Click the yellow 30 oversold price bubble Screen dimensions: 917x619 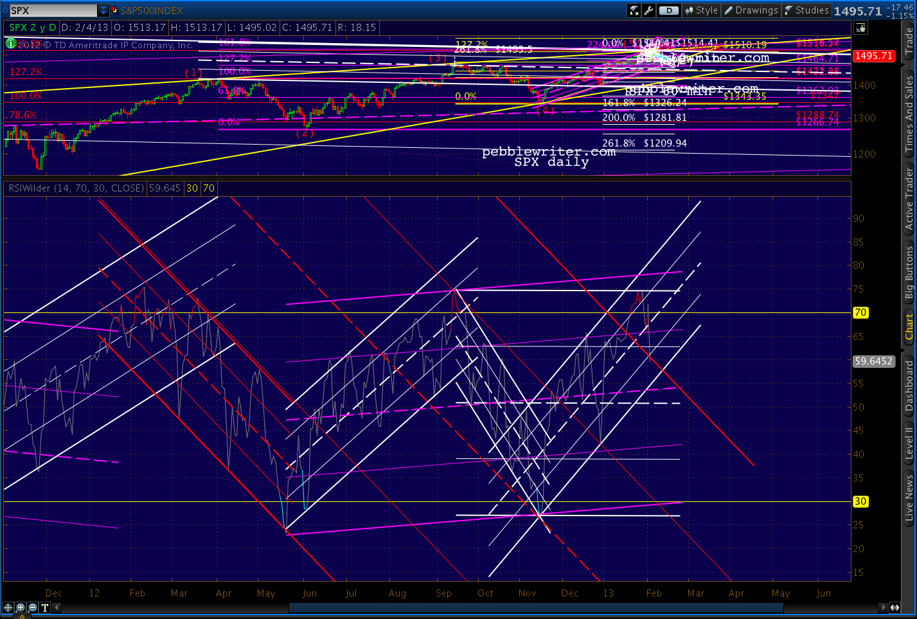pyautogui.click(x=860, y=501)
